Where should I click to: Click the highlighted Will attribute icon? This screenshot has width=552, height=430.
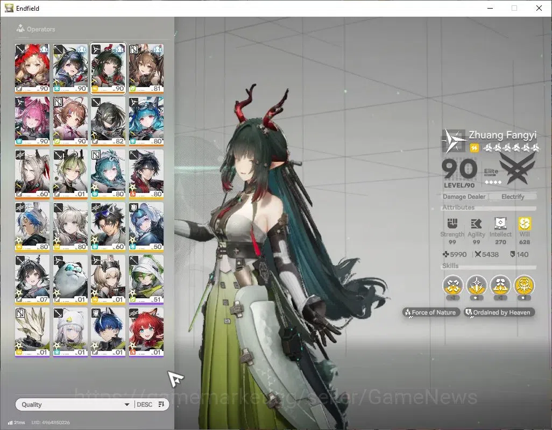coord(525,223)
